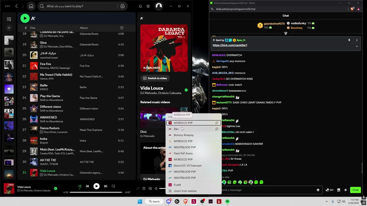Screen dimensions: 367x206
Task: Skip to next track
Action: [106, 186]
